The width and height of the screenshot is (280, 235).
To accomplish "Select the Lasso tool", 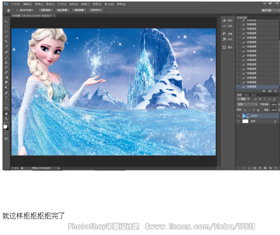I will (x=6, y=31).
